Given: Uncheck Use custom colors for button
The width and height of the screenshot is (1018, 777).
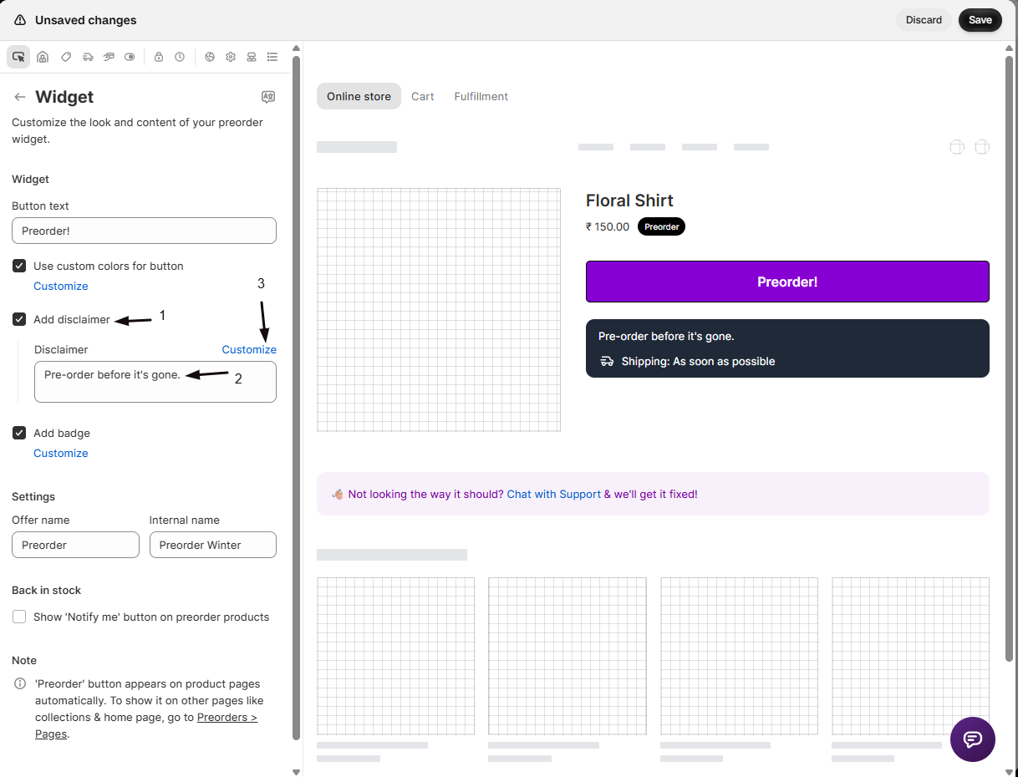Looking at the screenshot, I should pyautogui.click(x=19, y=266).
